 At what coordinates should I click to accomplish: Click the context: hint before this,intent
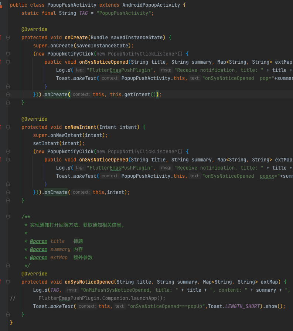pyautogui.click(x=81, y=192)
